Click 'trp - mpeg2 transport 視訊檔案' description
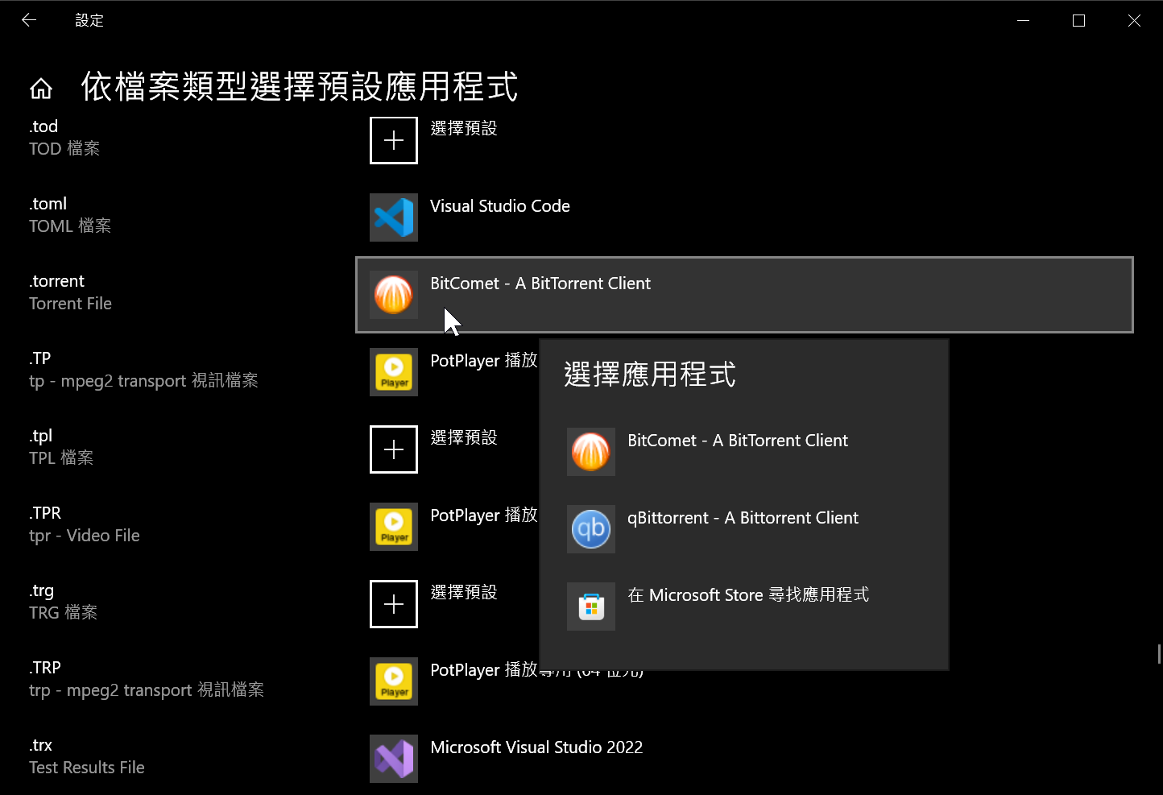The height and width of the screenshot is (795, 1163). click(x=147, y=690)
